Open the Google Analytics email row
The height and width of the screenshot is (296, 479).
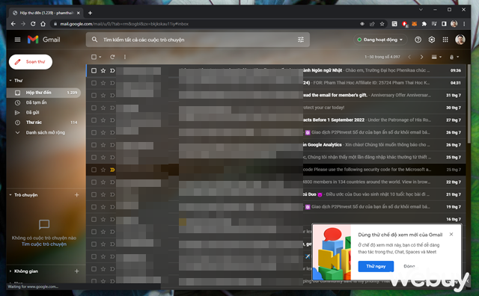pyautogui.click(x=276, y=145)
